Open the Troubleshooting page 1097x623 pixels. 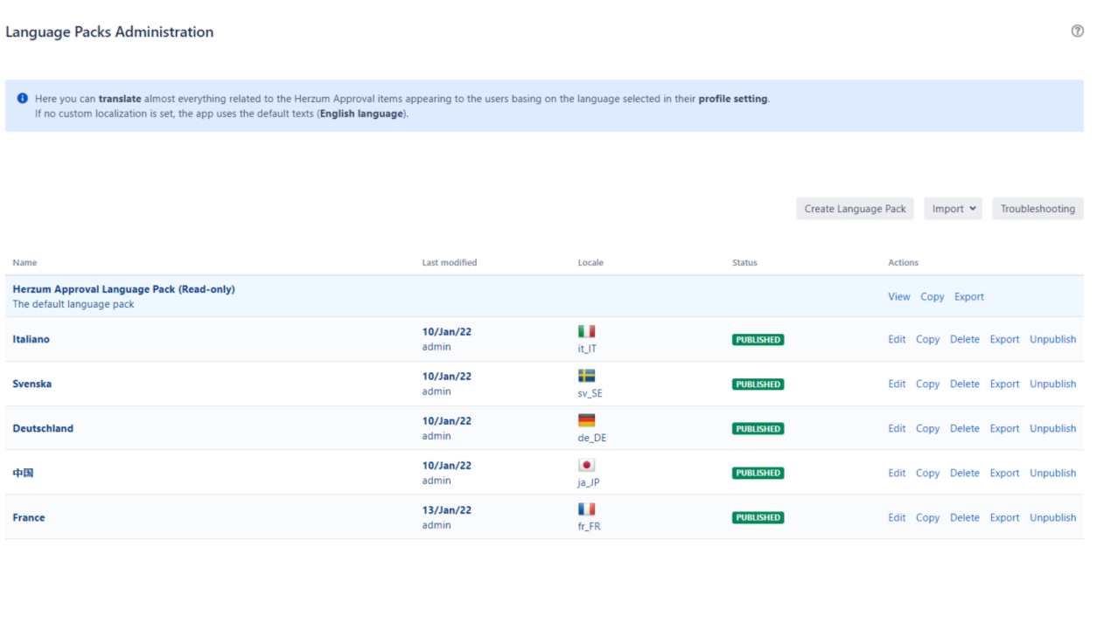point(1038,209)
